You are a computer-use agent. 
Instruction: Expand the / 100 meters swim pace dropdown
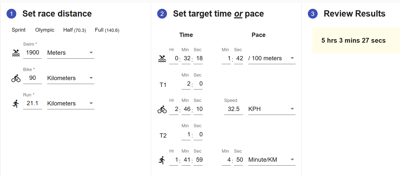click(272, 58)
